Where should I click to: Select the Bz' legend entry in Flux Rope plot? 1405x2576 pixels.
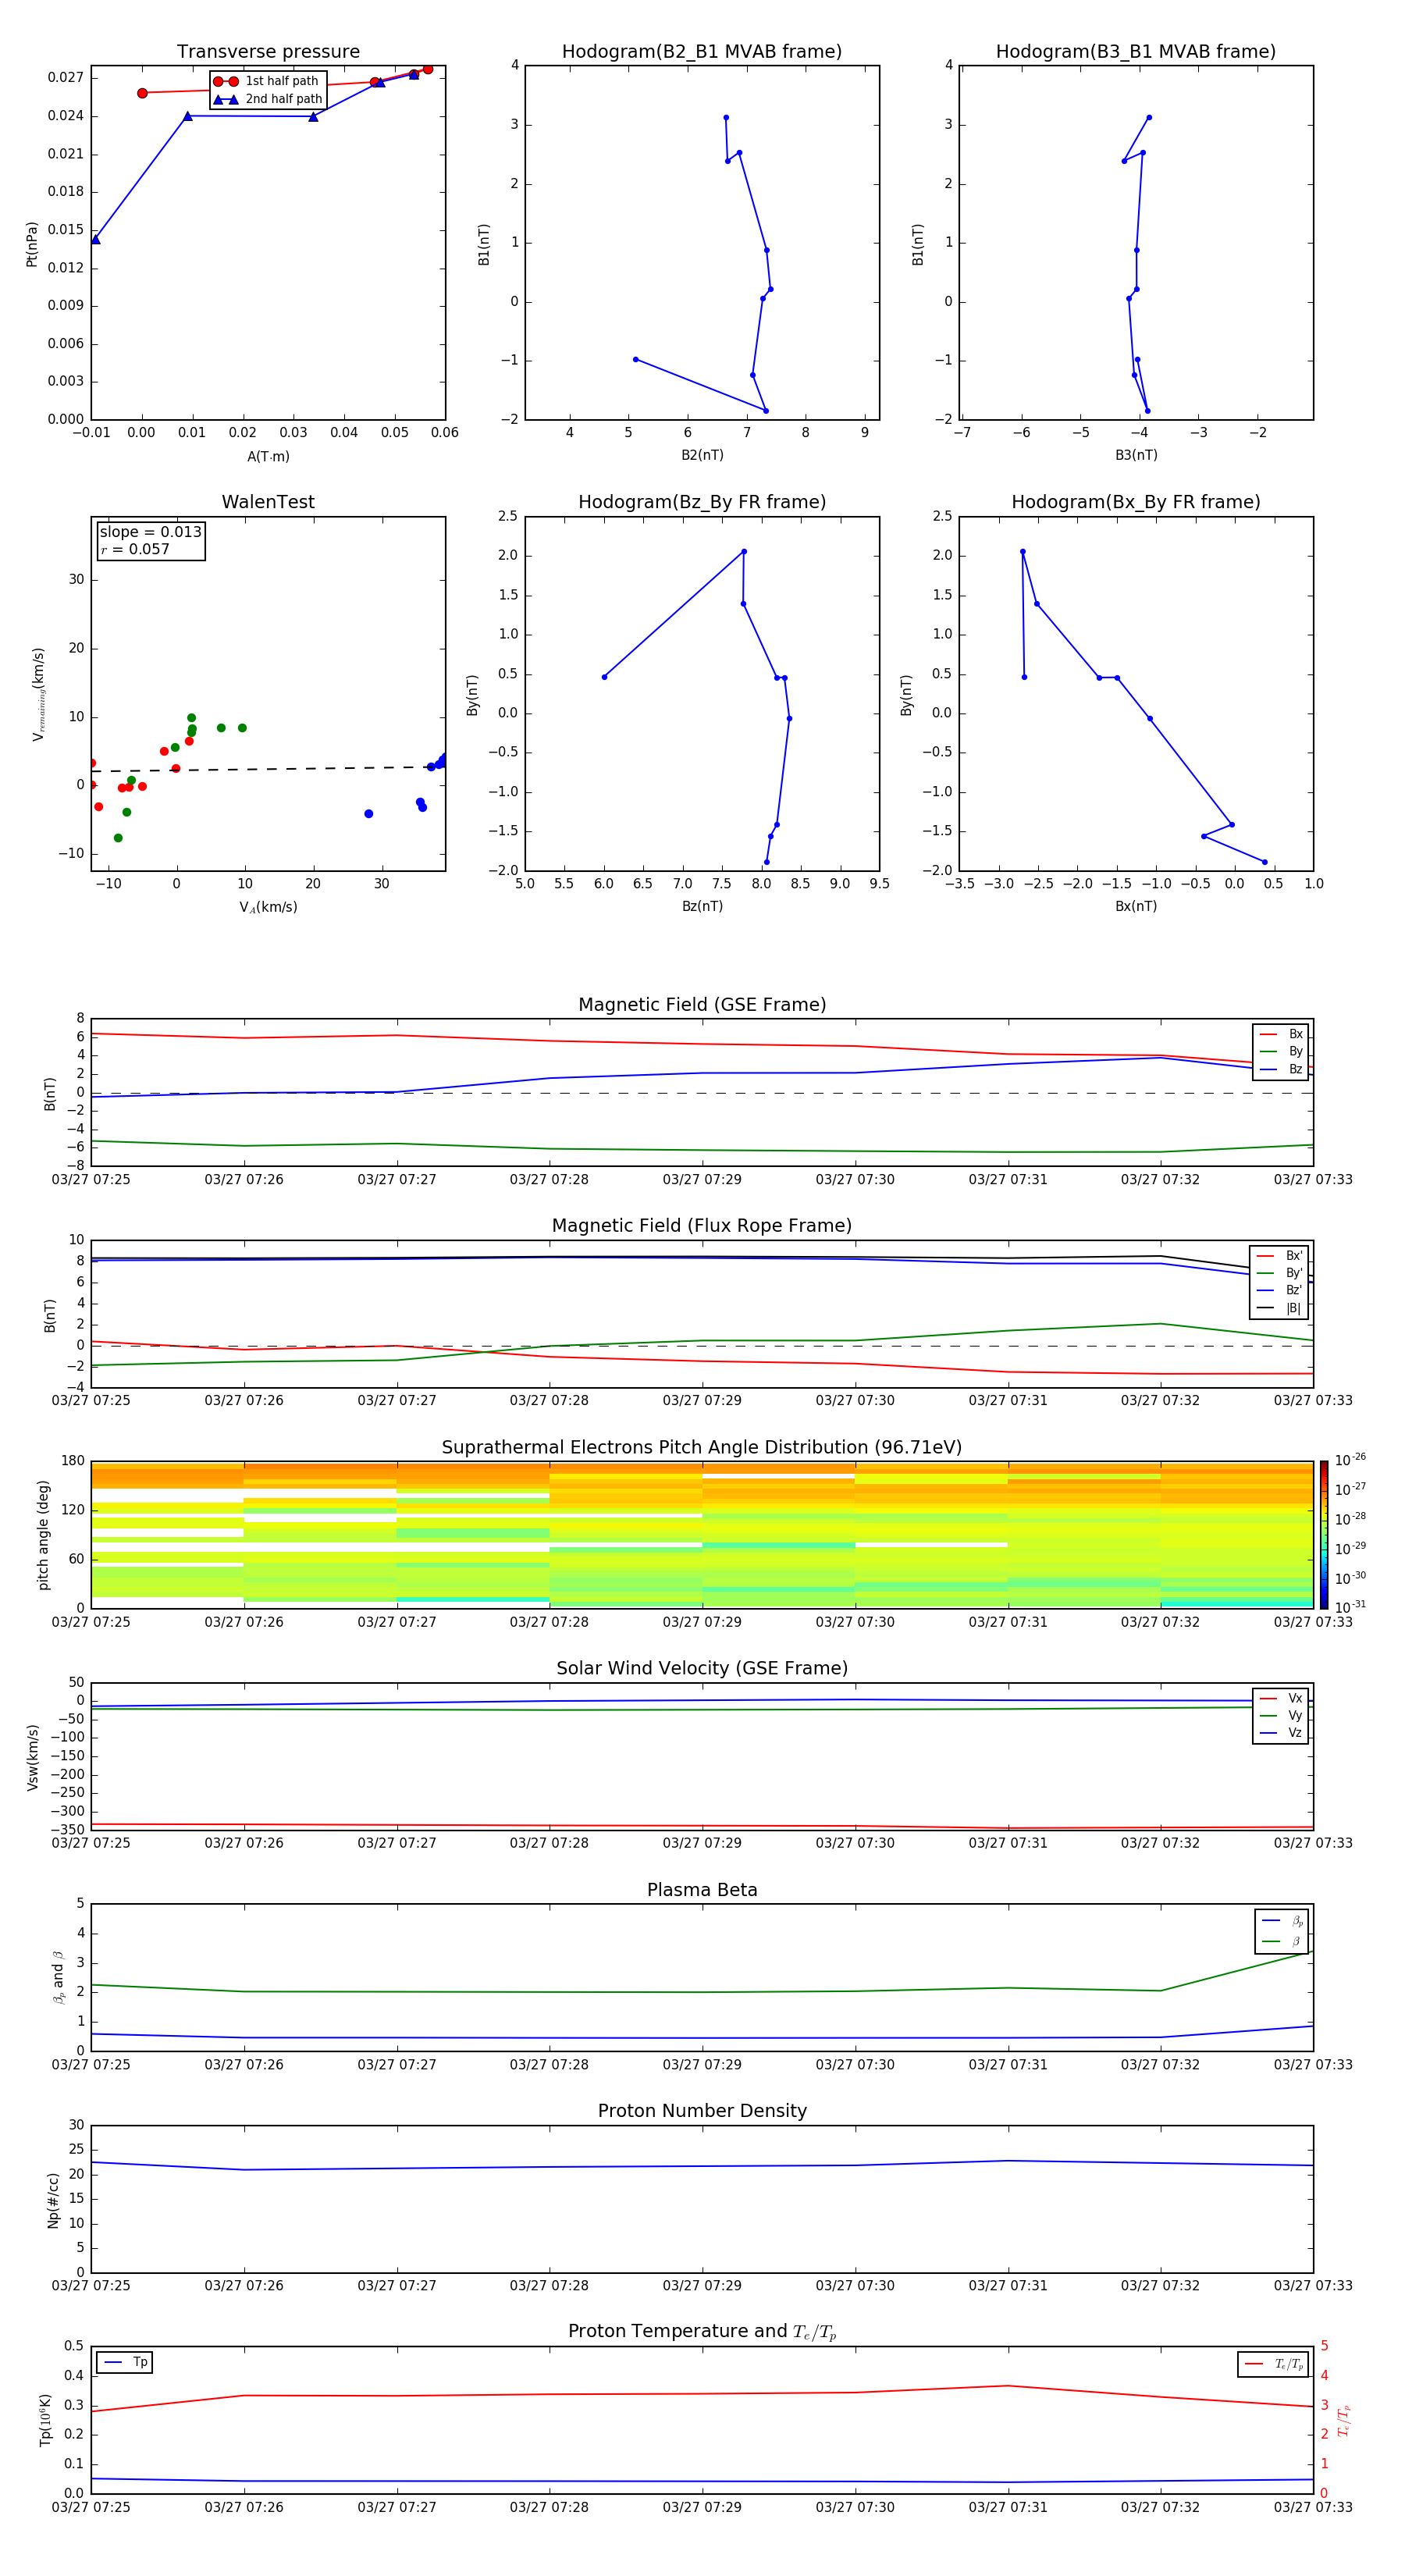click(1280, 1290)
